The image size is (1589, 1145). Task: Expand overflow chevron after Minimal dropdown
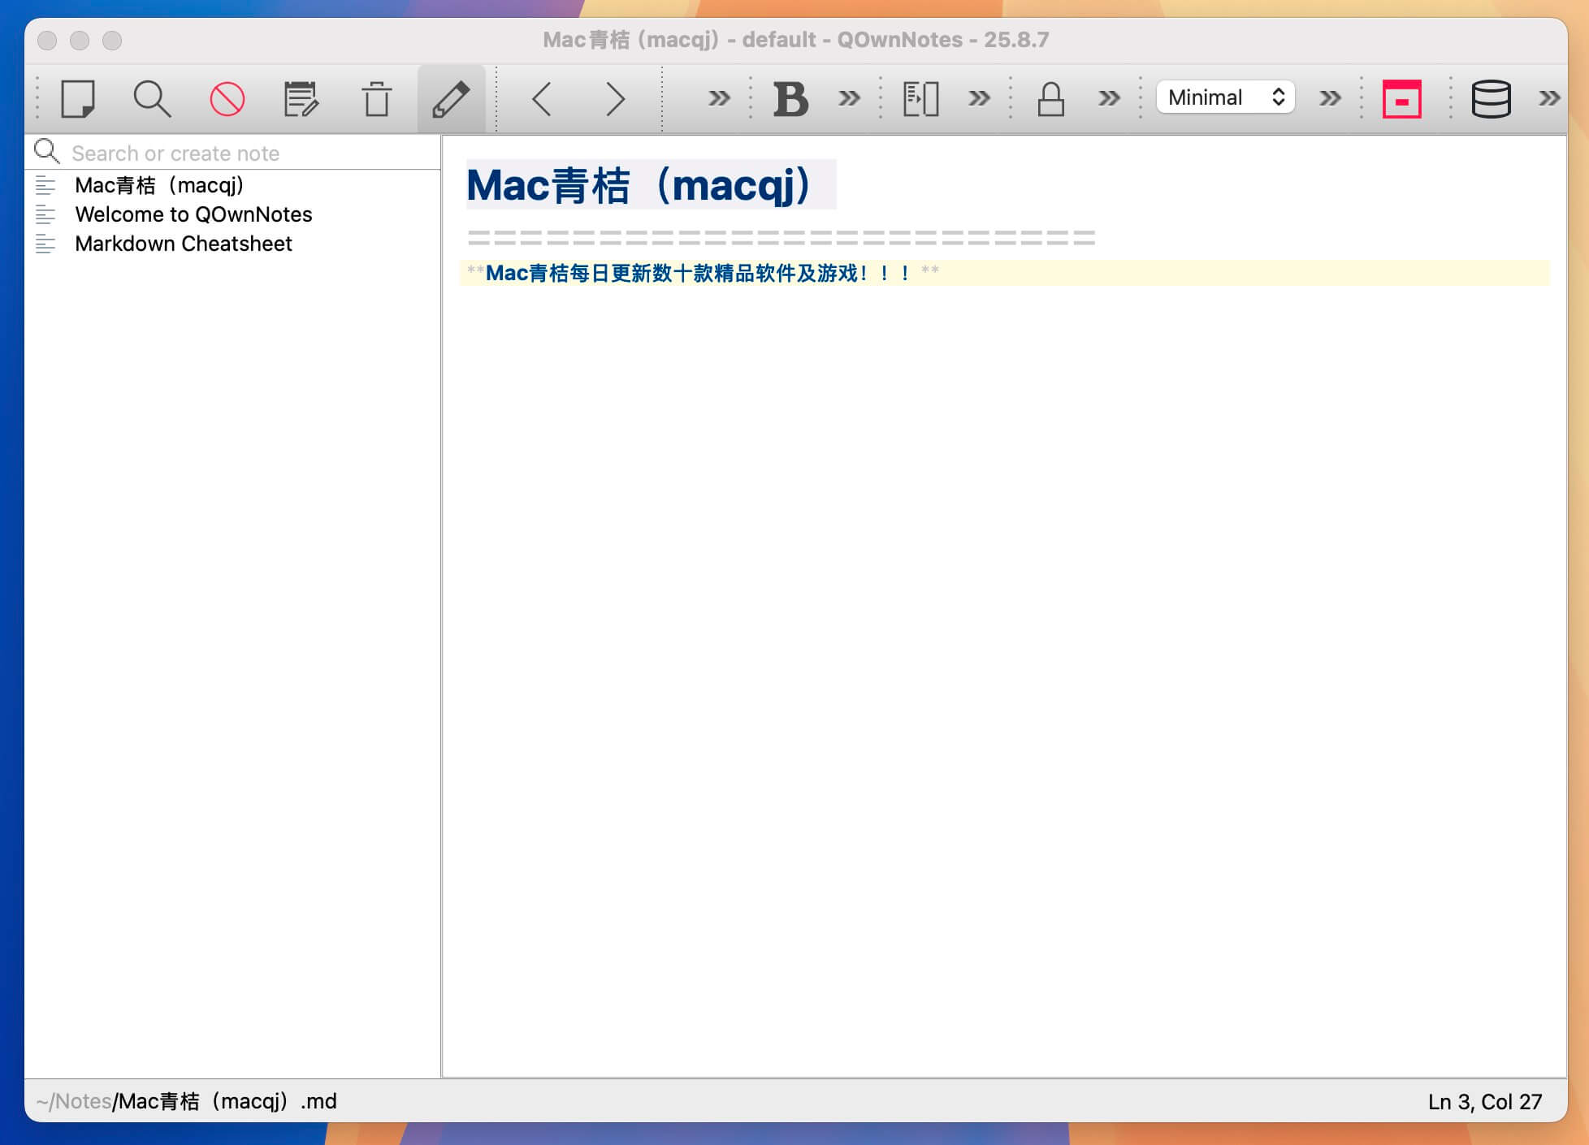[1330, 99]
